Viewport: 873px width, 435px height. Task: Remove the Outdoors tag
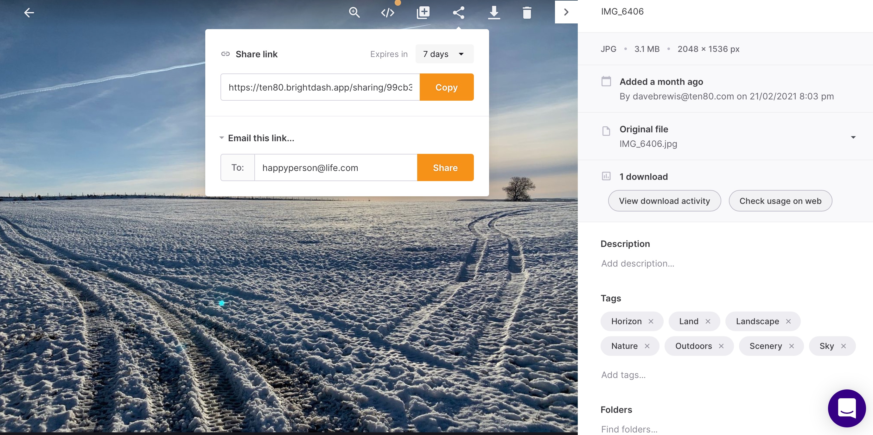(x=721, y=346)
